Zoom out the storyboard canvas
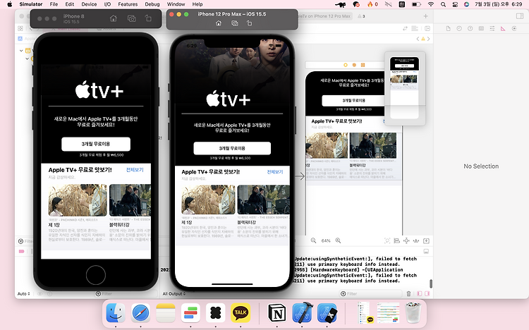The width and height of the screenshot is (529, 330). click(313, 240)
